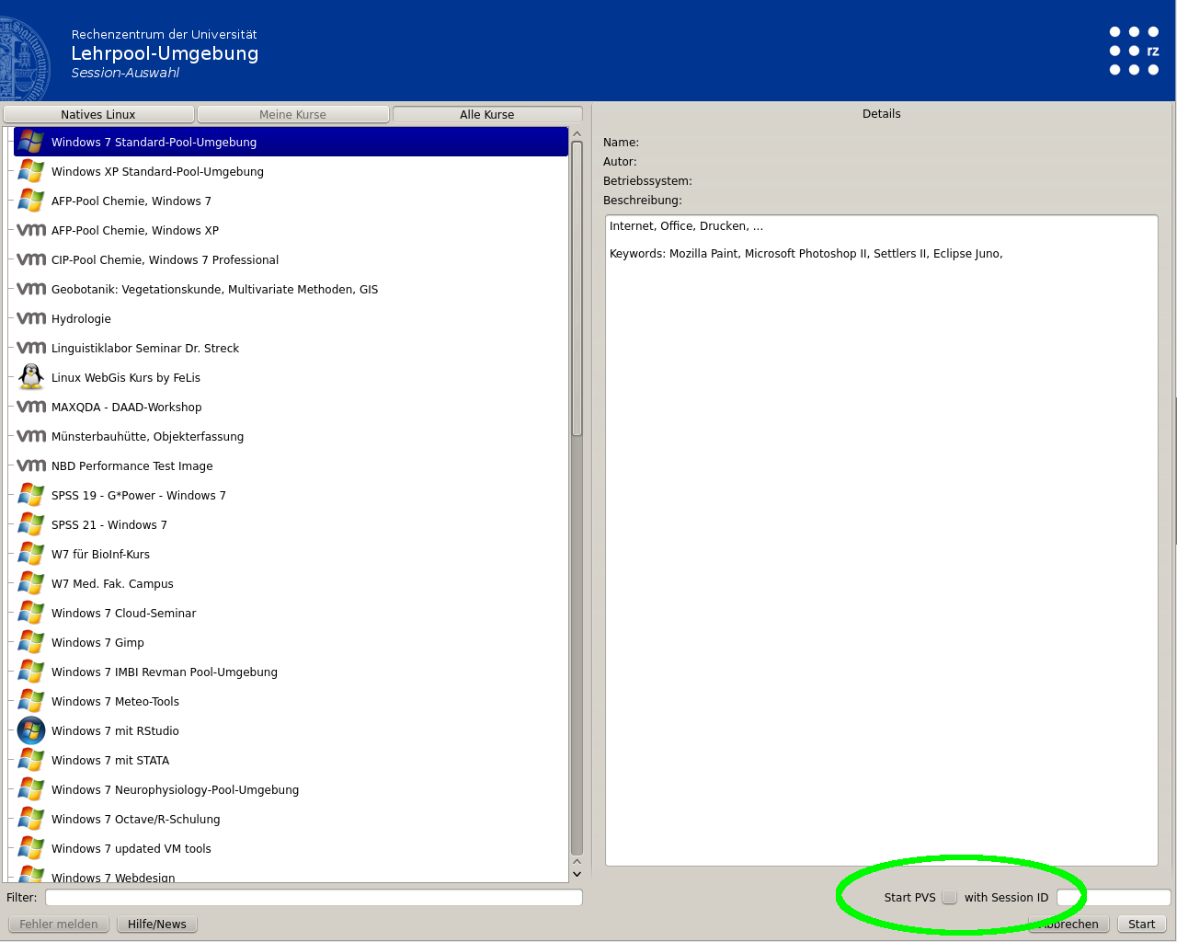Click the VM icon of CIP-Pool Chemie, Windows 7 Professional
This screenshot has height=942, width=1177.
[31, 259]
